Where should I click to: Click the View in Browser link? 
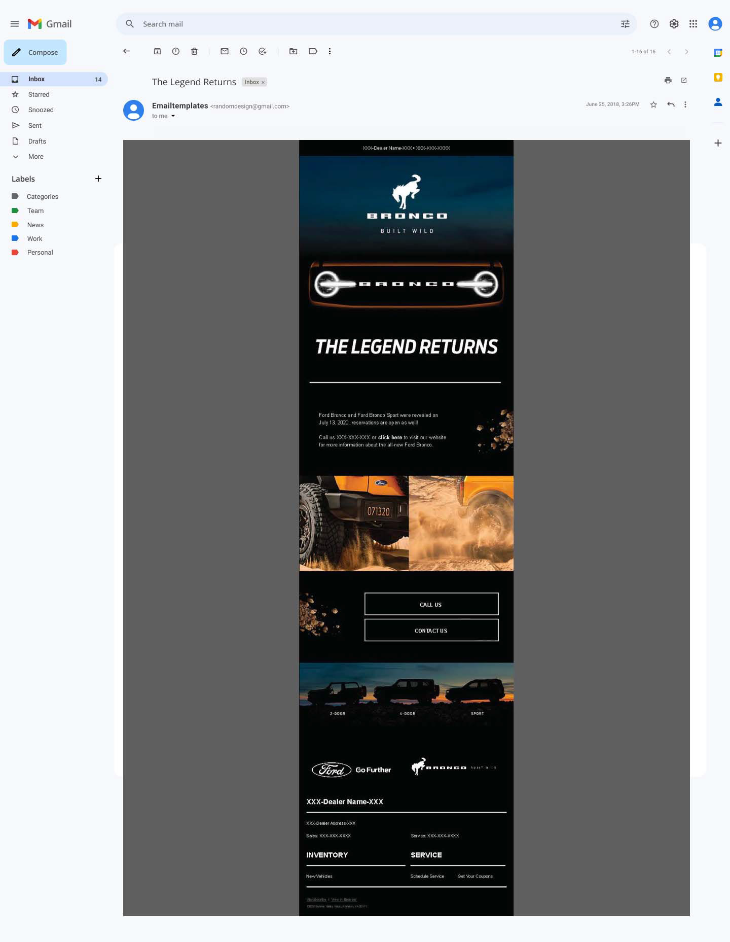coord(344,899)
